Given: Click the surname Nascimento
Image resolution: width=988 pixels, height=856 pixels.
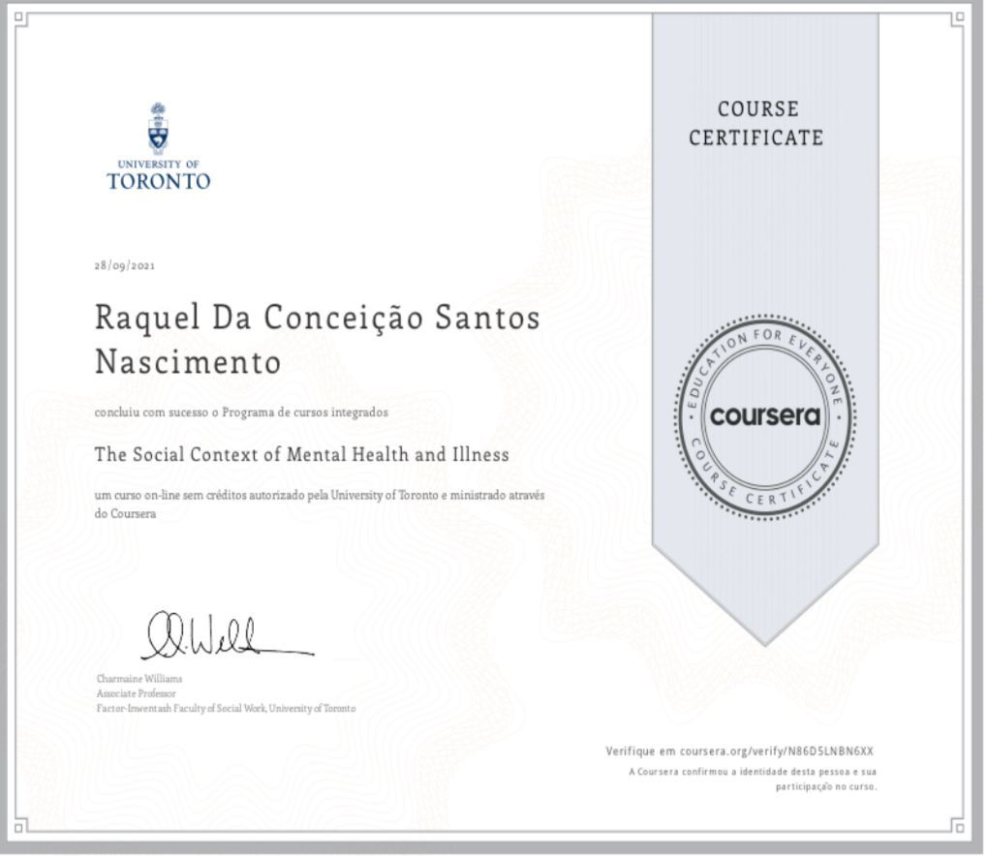Looking at the screenshot, I should 188,362.
